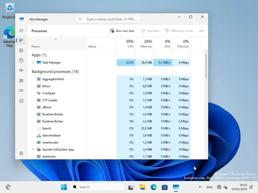
Task: Click the 22,6 MB memory cell for Search
Action: coord(144,128)
